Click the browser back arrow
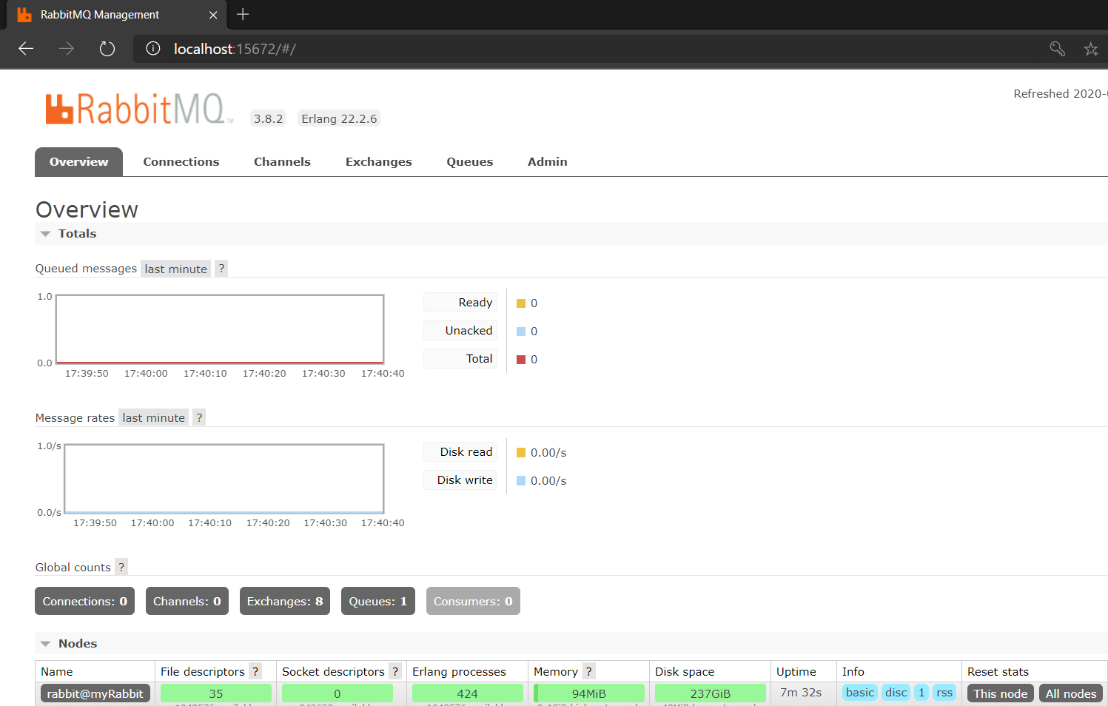Image resolution: width=1108 pixels, height=706 pixels. coord(26,49)
